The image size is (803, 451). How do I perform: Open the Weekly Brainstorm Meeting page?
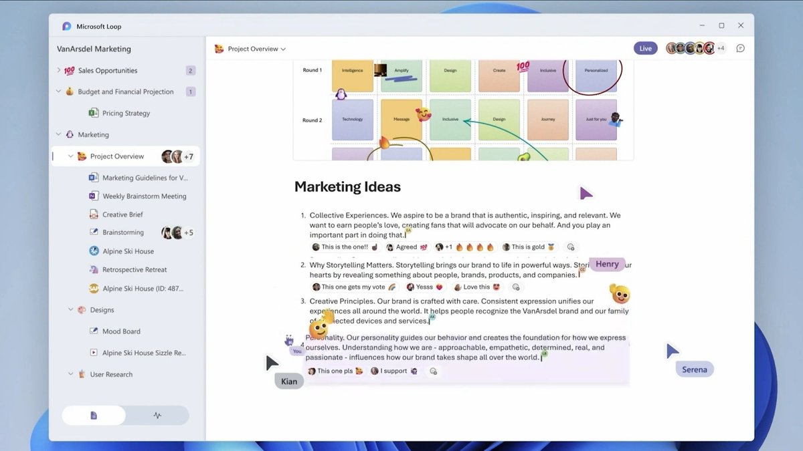coord(145,196)
